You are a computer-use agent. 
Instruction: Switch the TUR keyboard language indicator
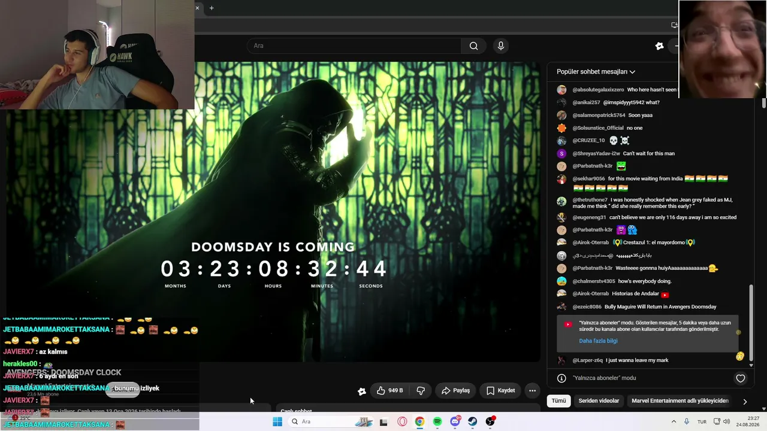coord(702,421)
